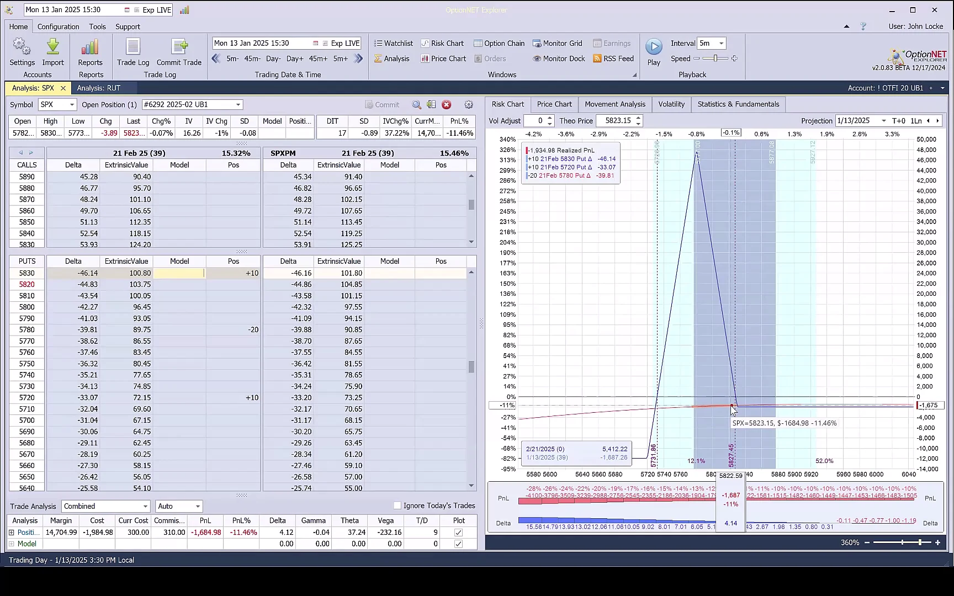
Task: Click the Import accounts icon
Action: tap(53, 52)
